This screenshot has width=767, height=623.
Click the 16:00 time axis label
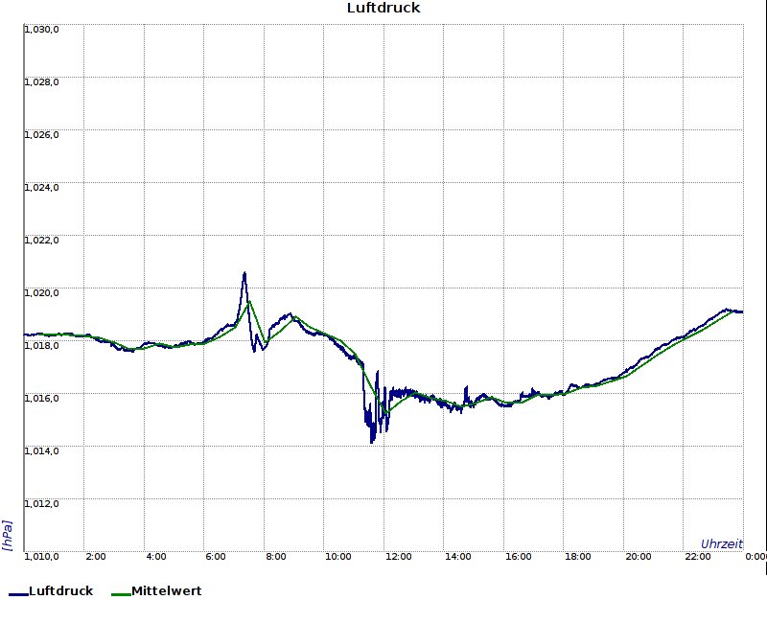tap(518, 557)
